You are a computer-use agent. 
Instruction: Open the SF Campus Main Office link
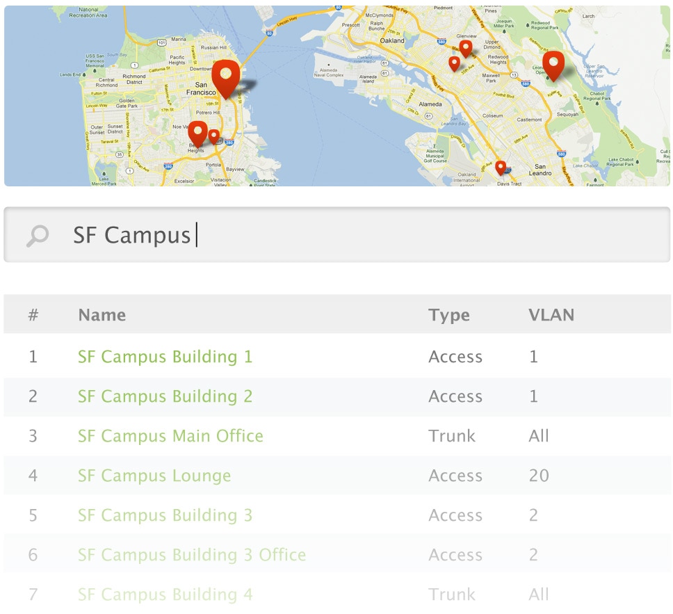[x=170, y=436]
